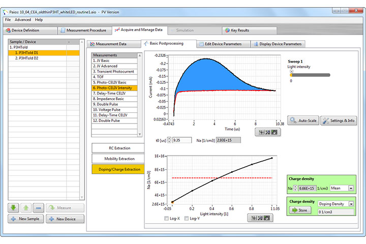Image resolution: width=366 pixels, height=244 pixels.
Task: Select pan hand tool under lower graph
Action: pos(266,218)
